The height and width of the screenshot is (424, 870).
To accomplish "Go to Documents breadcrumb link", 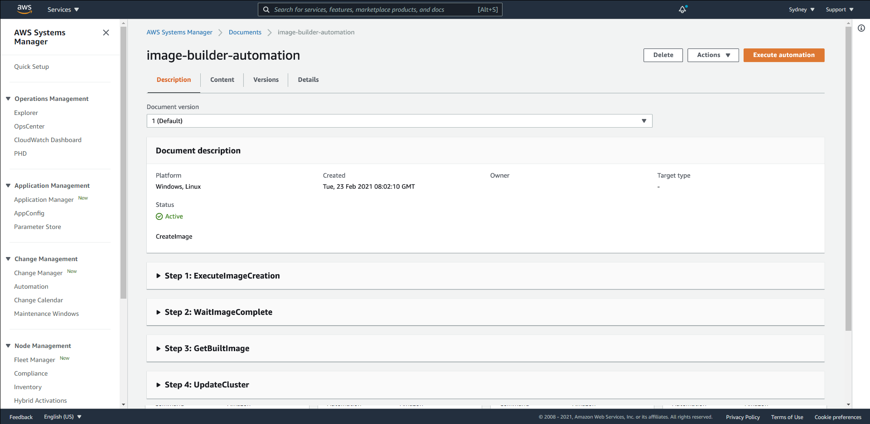I will [x=245, y=32].
